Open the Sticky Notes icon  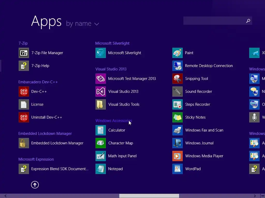[x=178, y=117]
